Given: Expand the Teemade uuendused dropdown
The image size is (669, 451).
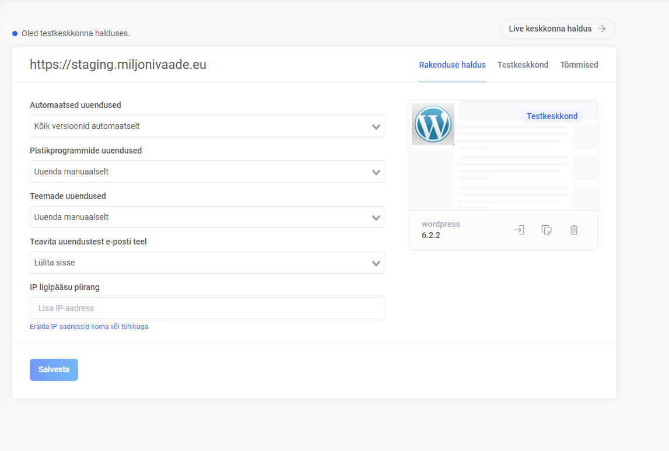Looking at the screenshot, I should [x=206, y=217].
